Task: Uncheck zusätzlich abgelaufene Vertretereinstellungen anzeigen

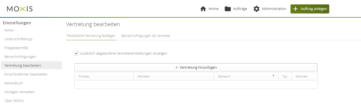Action: pyautogui.click(x=76, y=53)
